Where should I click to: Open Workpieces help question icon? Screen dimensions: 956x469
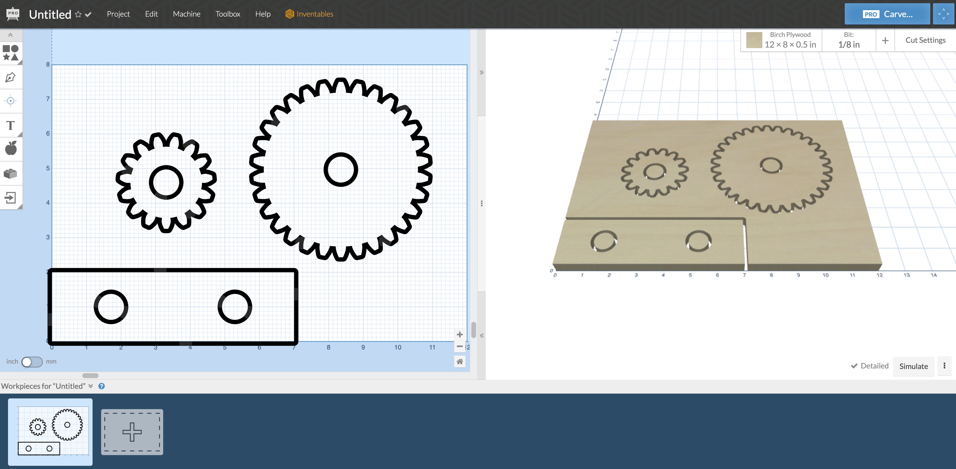tap(101, 386)
